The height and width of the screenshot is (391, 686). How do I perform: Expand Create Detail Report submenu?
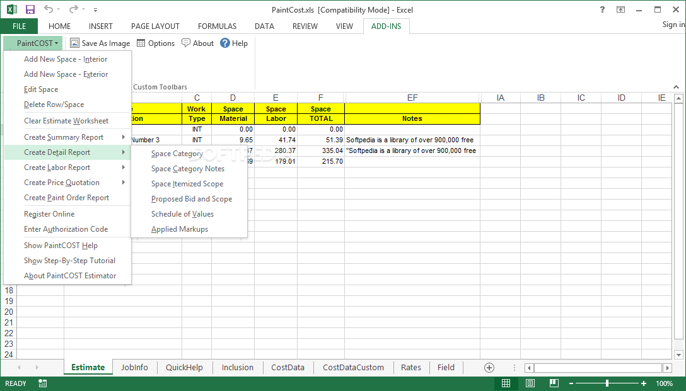pos(67,152)
